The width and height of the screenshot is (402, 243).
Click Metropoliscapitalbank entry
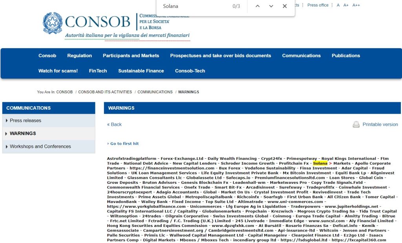tap(209, 197)
